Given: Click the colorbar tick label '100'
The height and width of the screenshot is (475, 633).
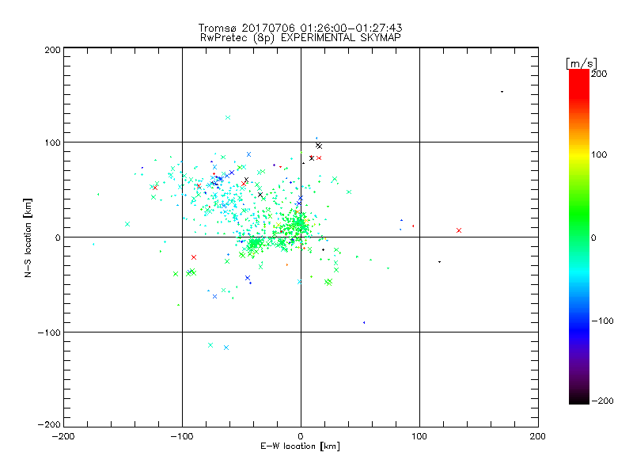Looking at the screenshot, I should click(x=599, y=154).
